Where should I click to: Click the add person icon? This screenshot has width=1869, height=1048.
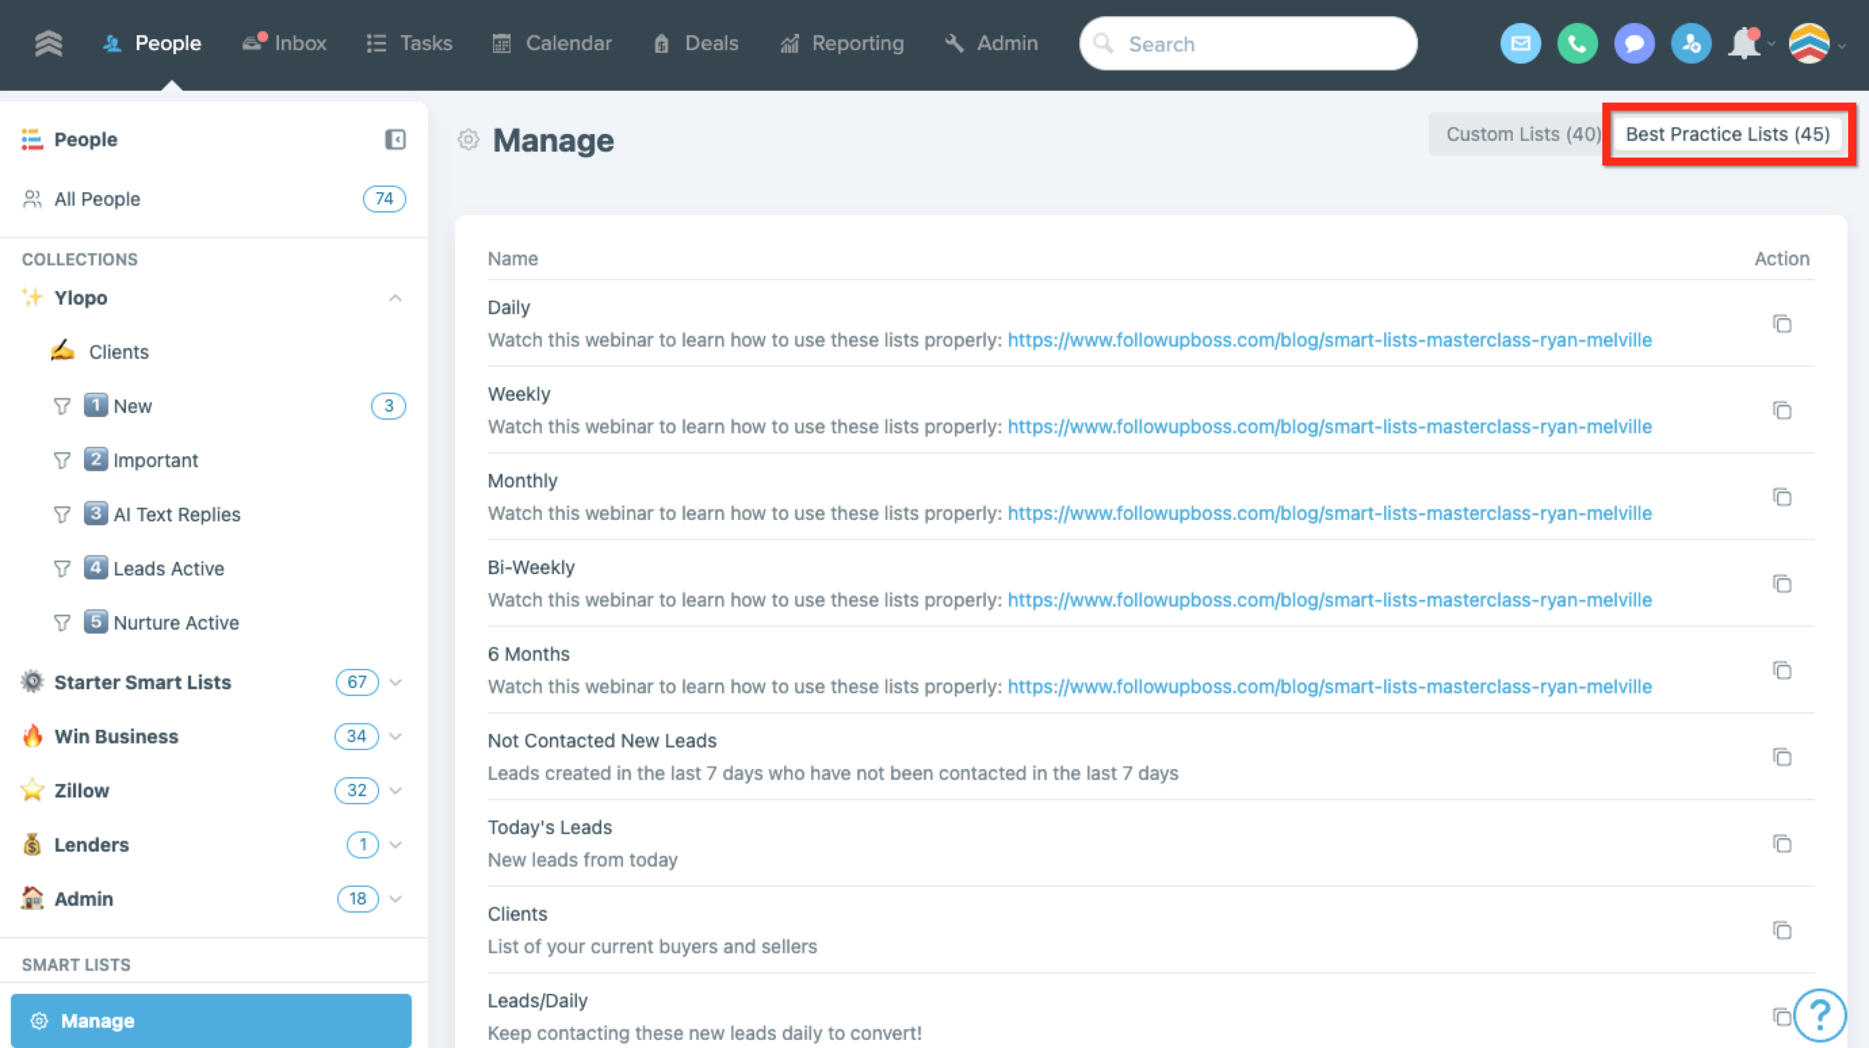coord(1690,44)
